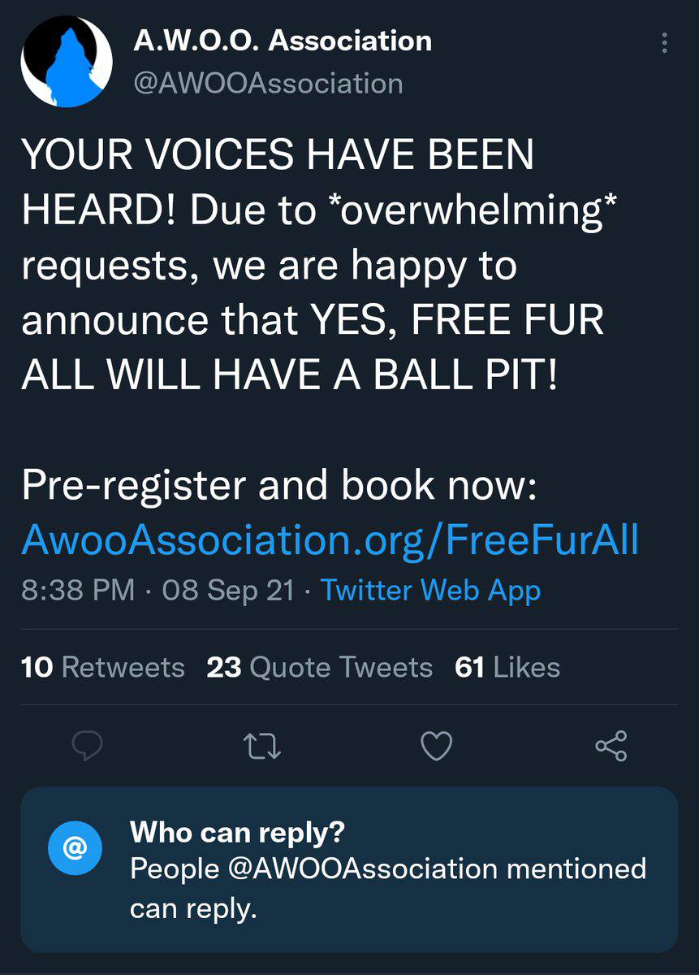Click the "YOUR VOICES HAVE BEEN HEARD" tweet text
Screen dimensions: 699x975
coord(278,154)
